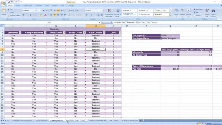
Task: Undo the last action
Action: 12,2
